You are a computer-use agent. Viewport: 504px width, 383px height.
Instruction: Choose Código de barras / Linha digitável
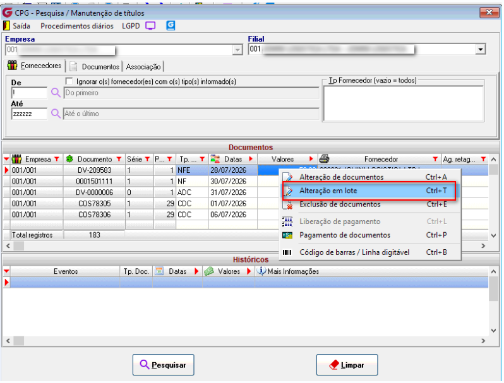[369, 252]
